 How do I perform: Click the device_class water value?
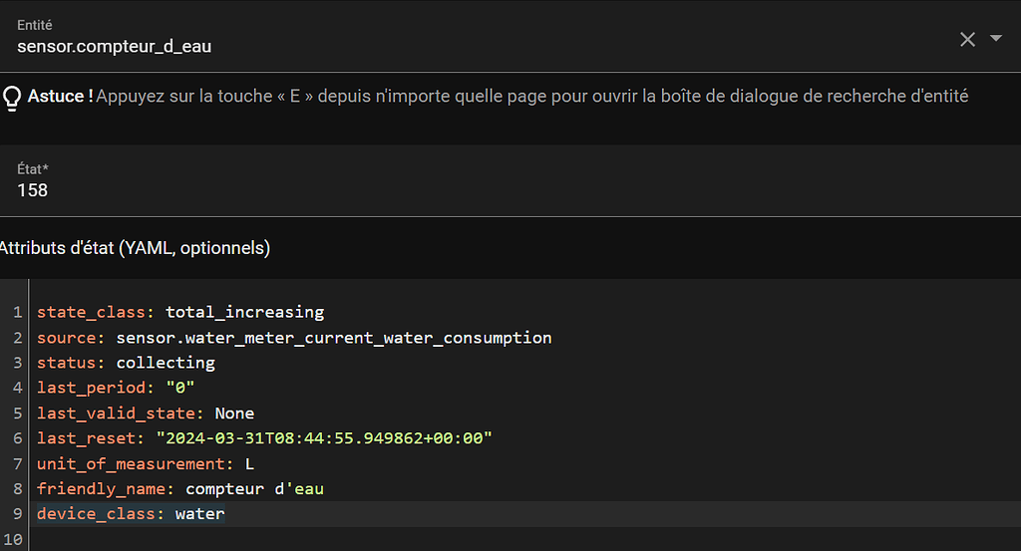199,514
